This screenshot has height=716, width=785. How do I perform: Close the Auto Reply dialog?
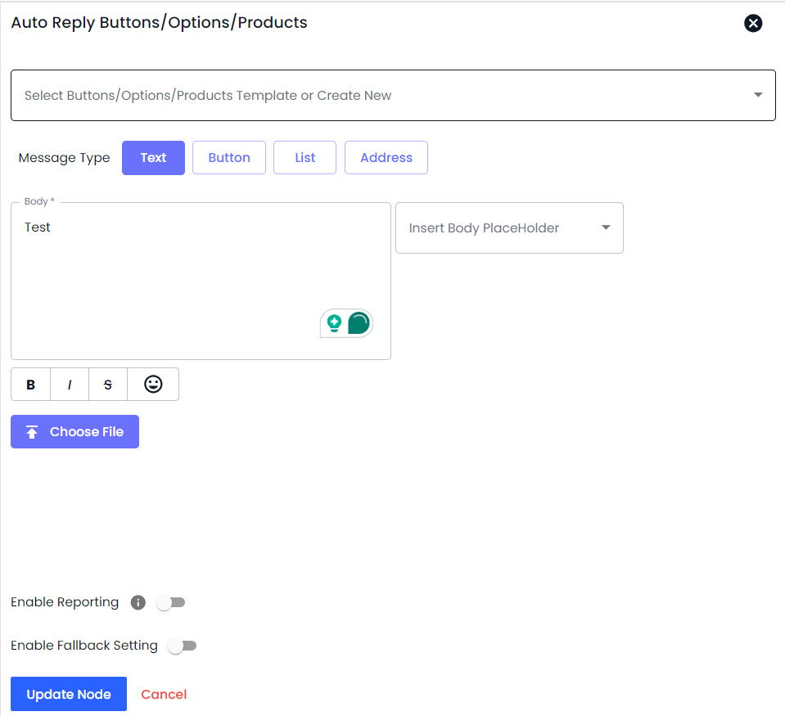click(x=753, y=23)
